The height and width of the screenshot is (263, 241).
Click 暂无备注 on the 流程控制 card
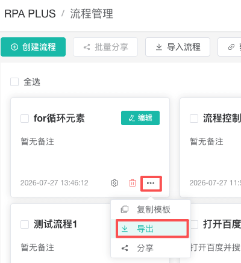[x=207, y=141]
